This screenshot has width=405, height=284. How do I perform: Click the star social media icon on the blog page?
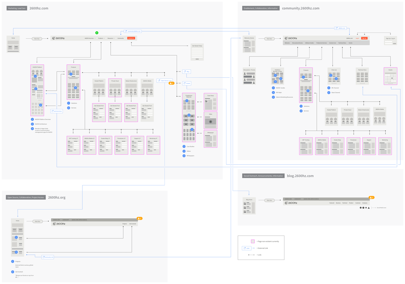366,207
